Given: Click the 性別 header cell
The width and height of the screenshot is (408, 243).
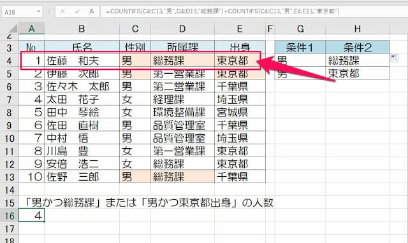Looking at the screenshot, I should (x=135, y=47).
